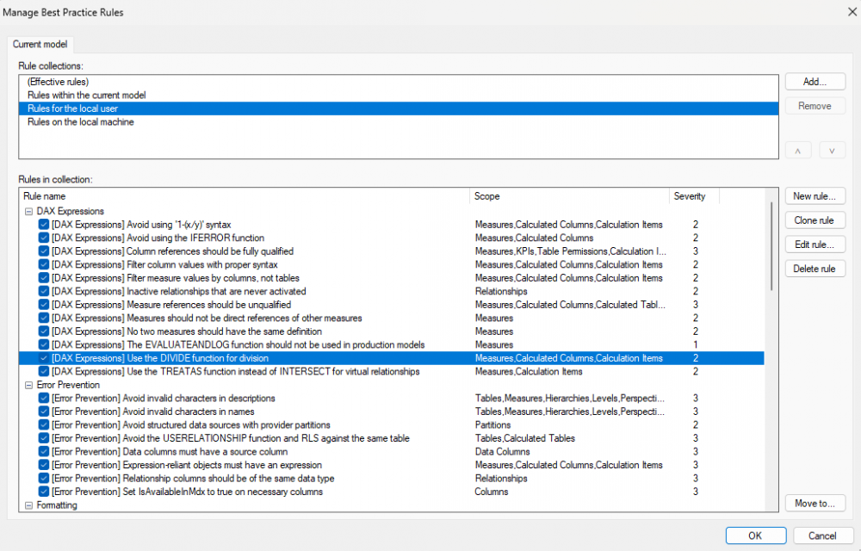This screenshot has height=551, width=861.
Task: Close the Manage Best Practice Rules dialog
Action: (852, 11)
